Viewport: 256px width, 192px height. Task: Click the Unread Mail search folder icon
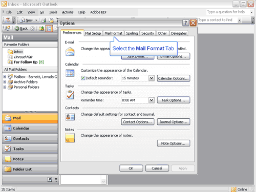(10, 57)
